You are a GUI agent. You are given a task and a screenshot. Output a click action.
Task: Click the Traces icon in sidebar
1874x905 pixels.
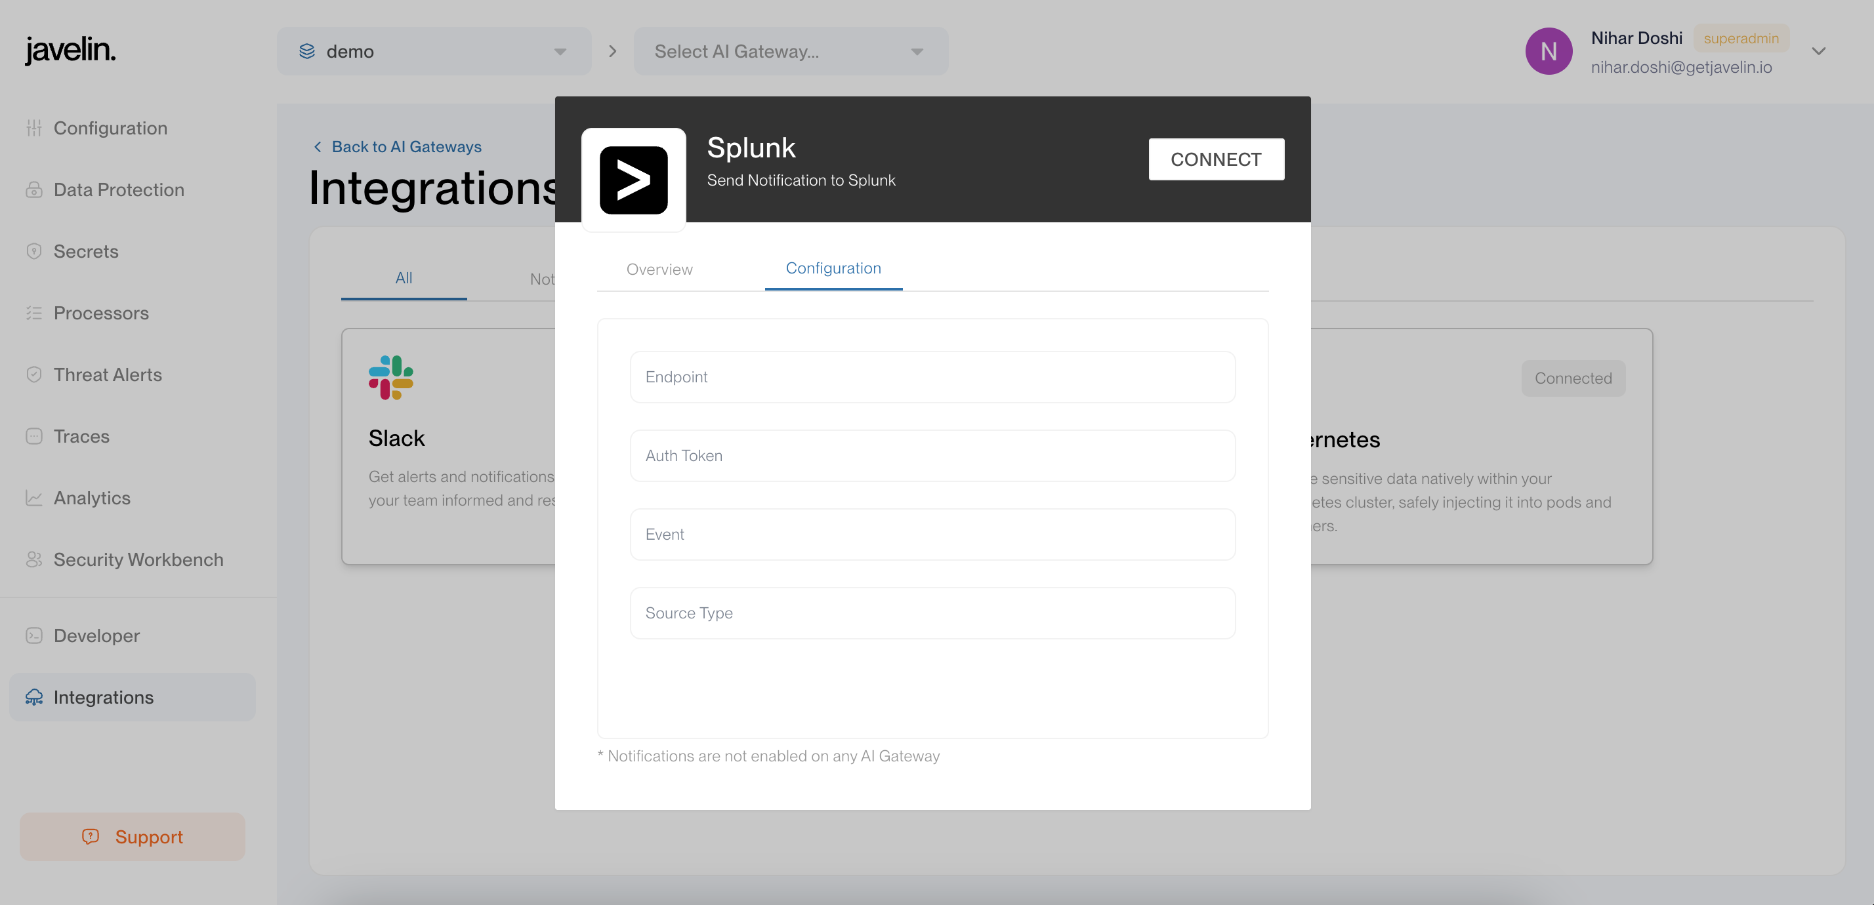(x=34, y=436)
